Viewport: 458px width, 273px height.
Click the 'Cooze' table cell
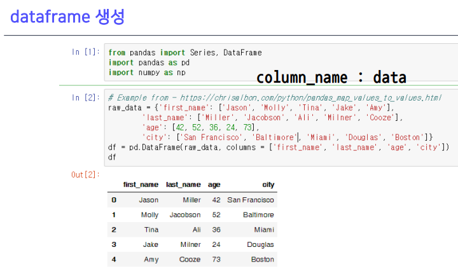click(x=190, y=259)
